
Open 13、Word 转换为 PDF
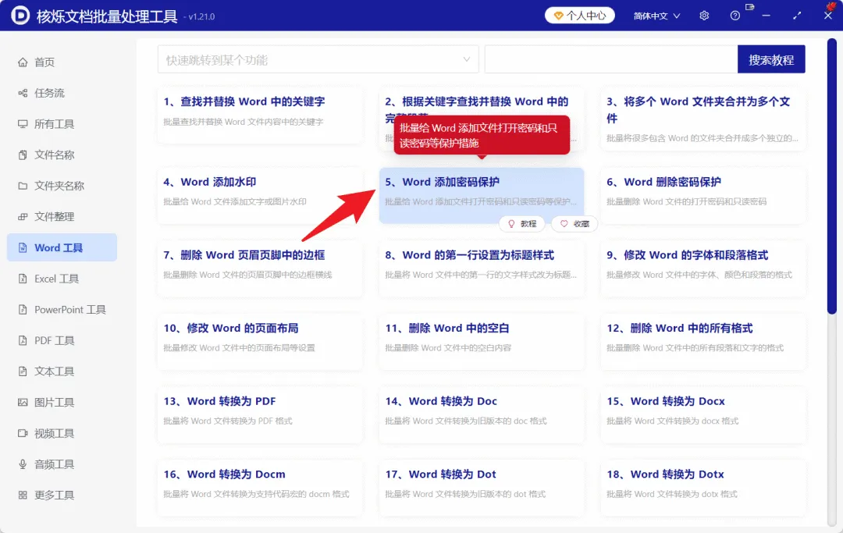tap(260, 414)
